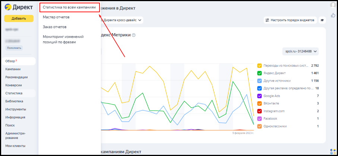Open the spck.ru • 31246488 counter dropdown
This screenshot has width=338, height=156.
tap(300, 51)
